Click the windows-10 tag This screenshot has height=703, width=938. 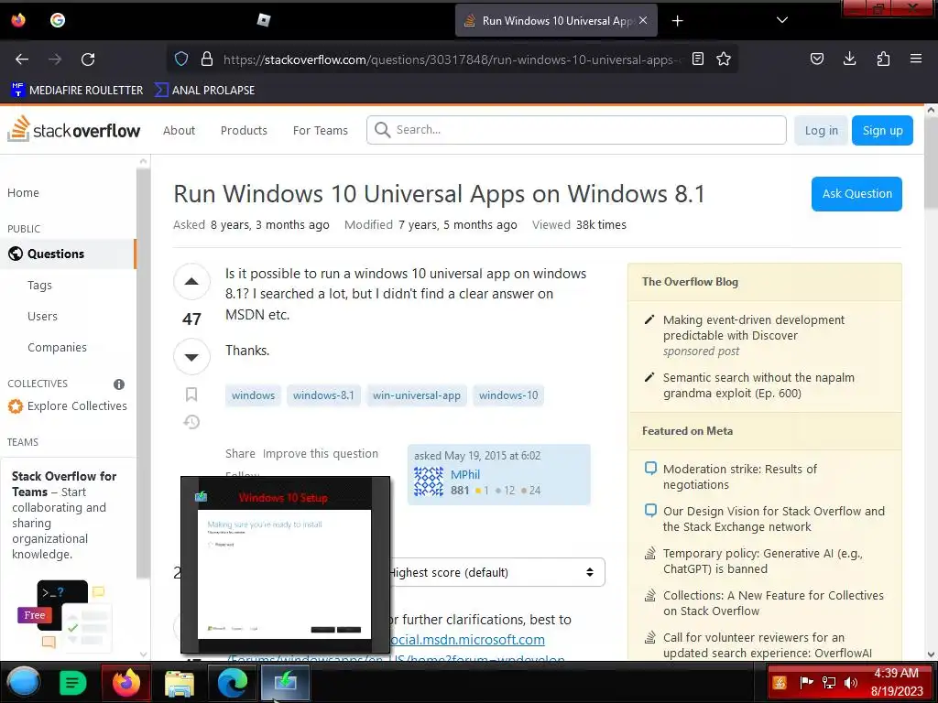(508, 395)
